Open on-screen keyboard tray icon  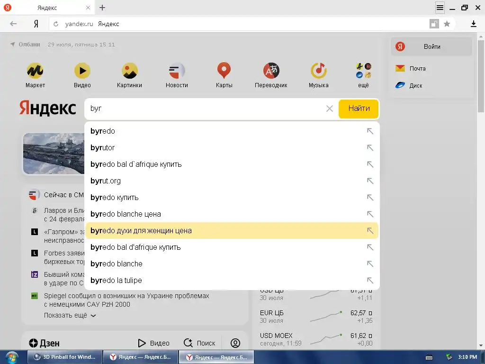tap(429, 357)
